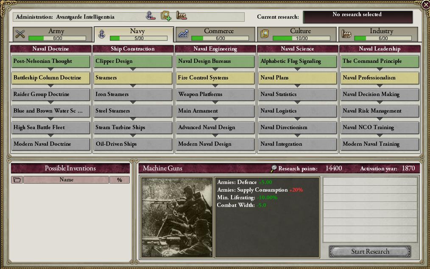This screenshot has width=430, height=269.
Task: Open the Army technology tab
Action: [53, 34]
